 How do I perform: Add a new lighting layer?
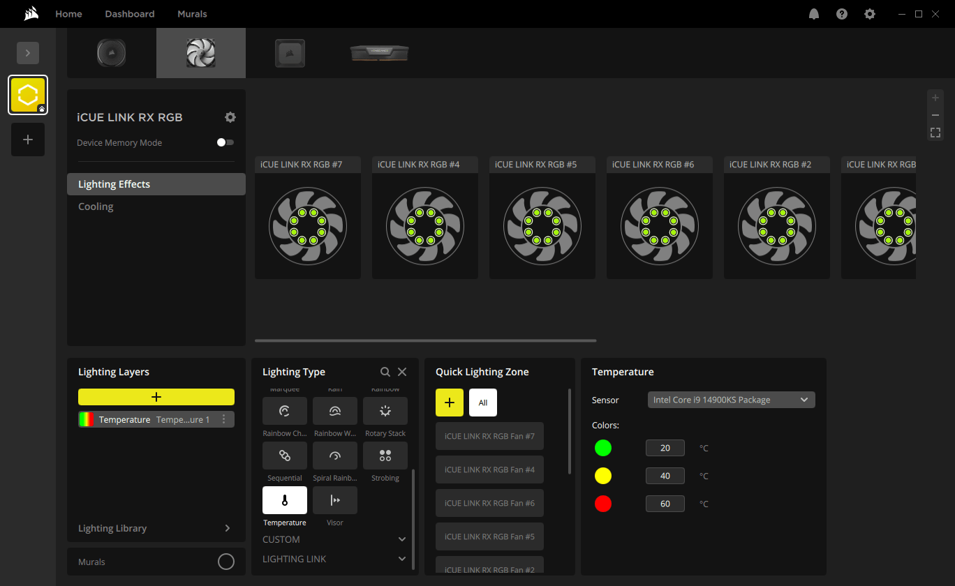pos(156,397)
